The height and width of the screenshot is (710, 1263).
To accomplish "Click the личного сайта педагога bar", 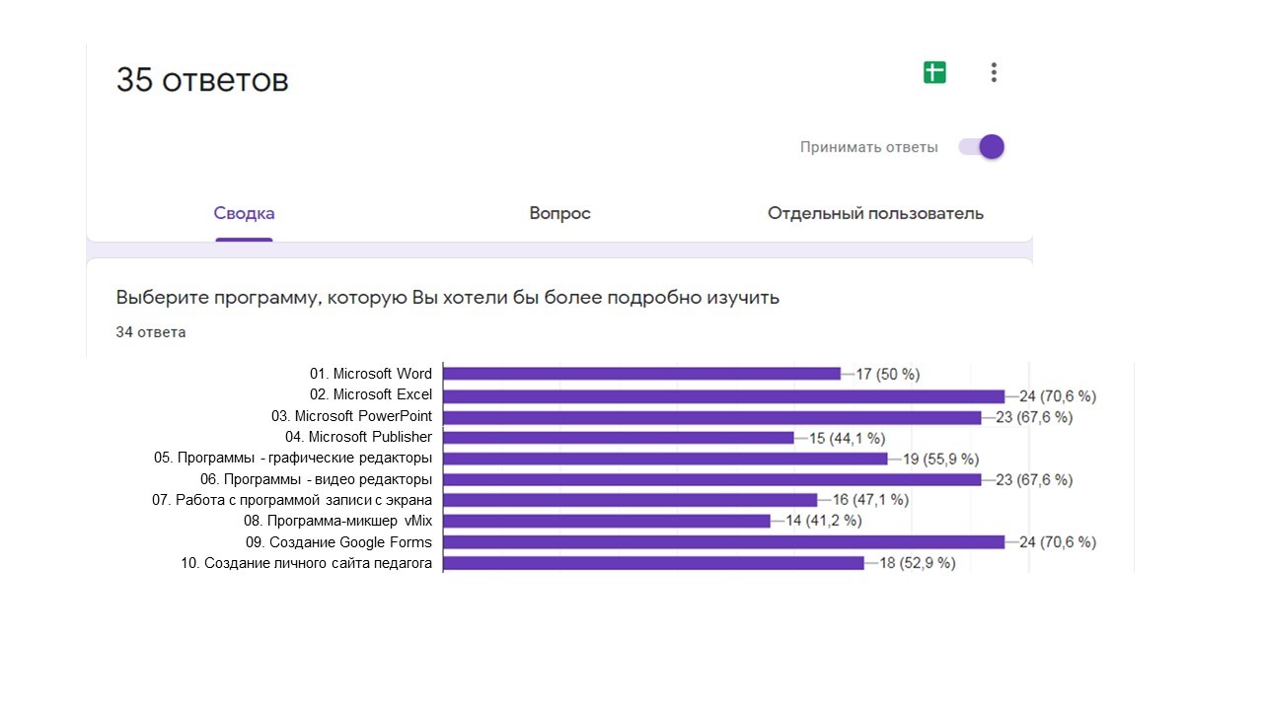I will click(653, 562).
